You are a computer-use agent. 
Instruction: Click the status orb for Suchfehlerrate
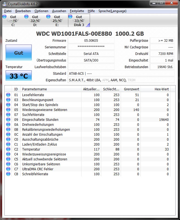tap(8, 115)
